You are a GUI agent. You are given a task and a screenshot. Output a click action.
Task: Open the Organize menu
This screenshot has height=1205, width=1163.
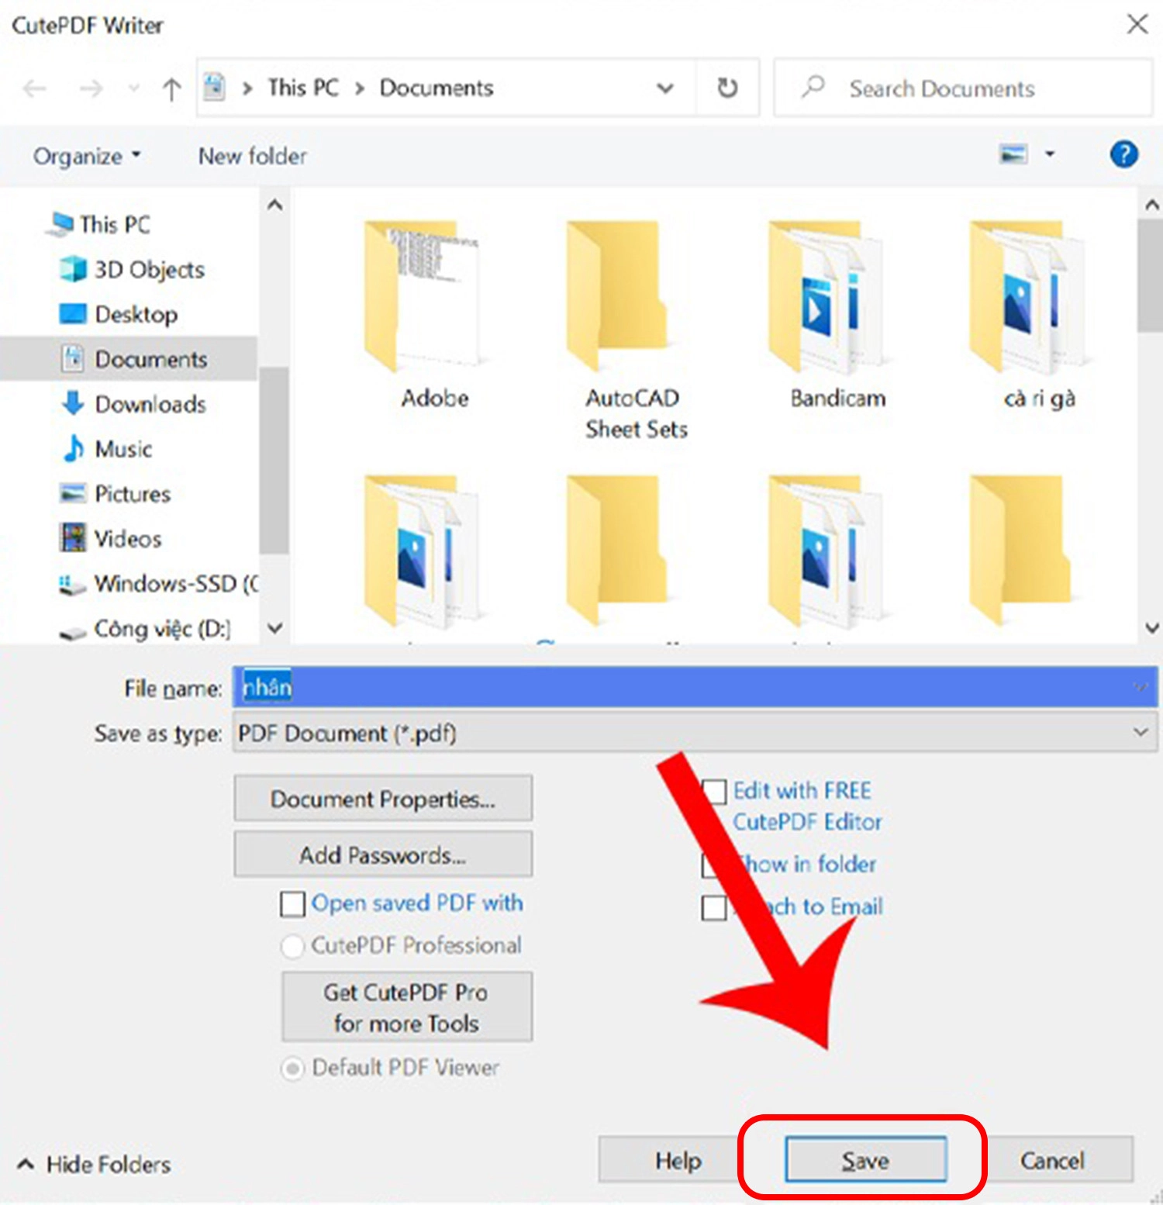click(87, 156)
